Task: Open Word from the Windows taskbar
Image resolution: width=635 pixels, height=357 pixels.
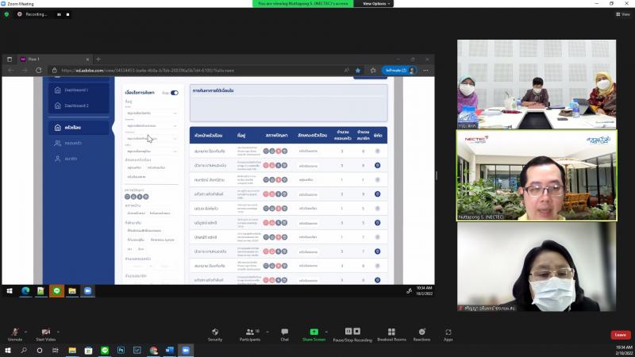Action: (169, 350)
